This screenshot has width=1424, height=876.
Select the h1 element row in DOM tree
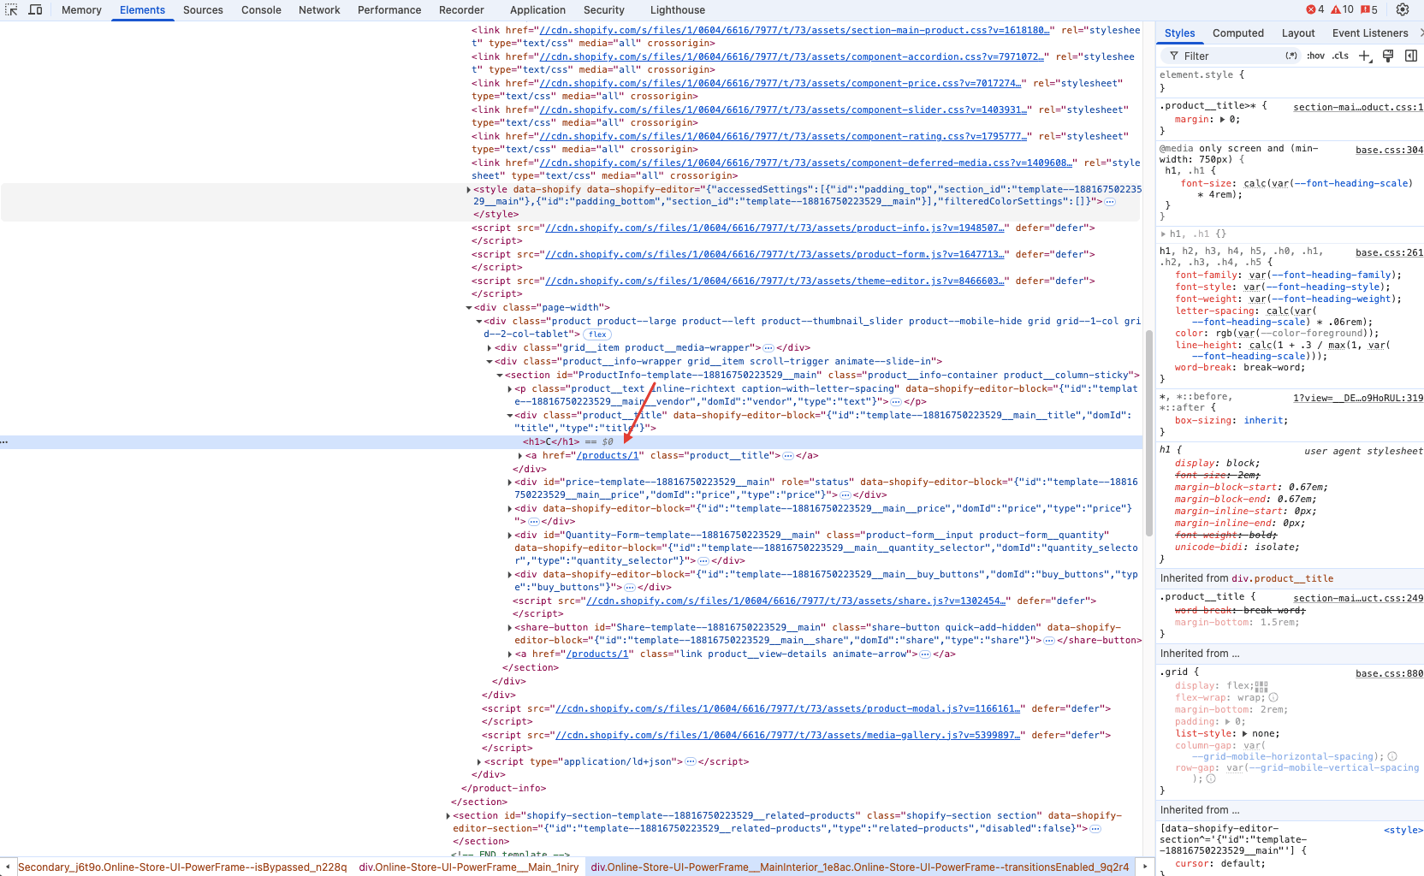(572, 442)
